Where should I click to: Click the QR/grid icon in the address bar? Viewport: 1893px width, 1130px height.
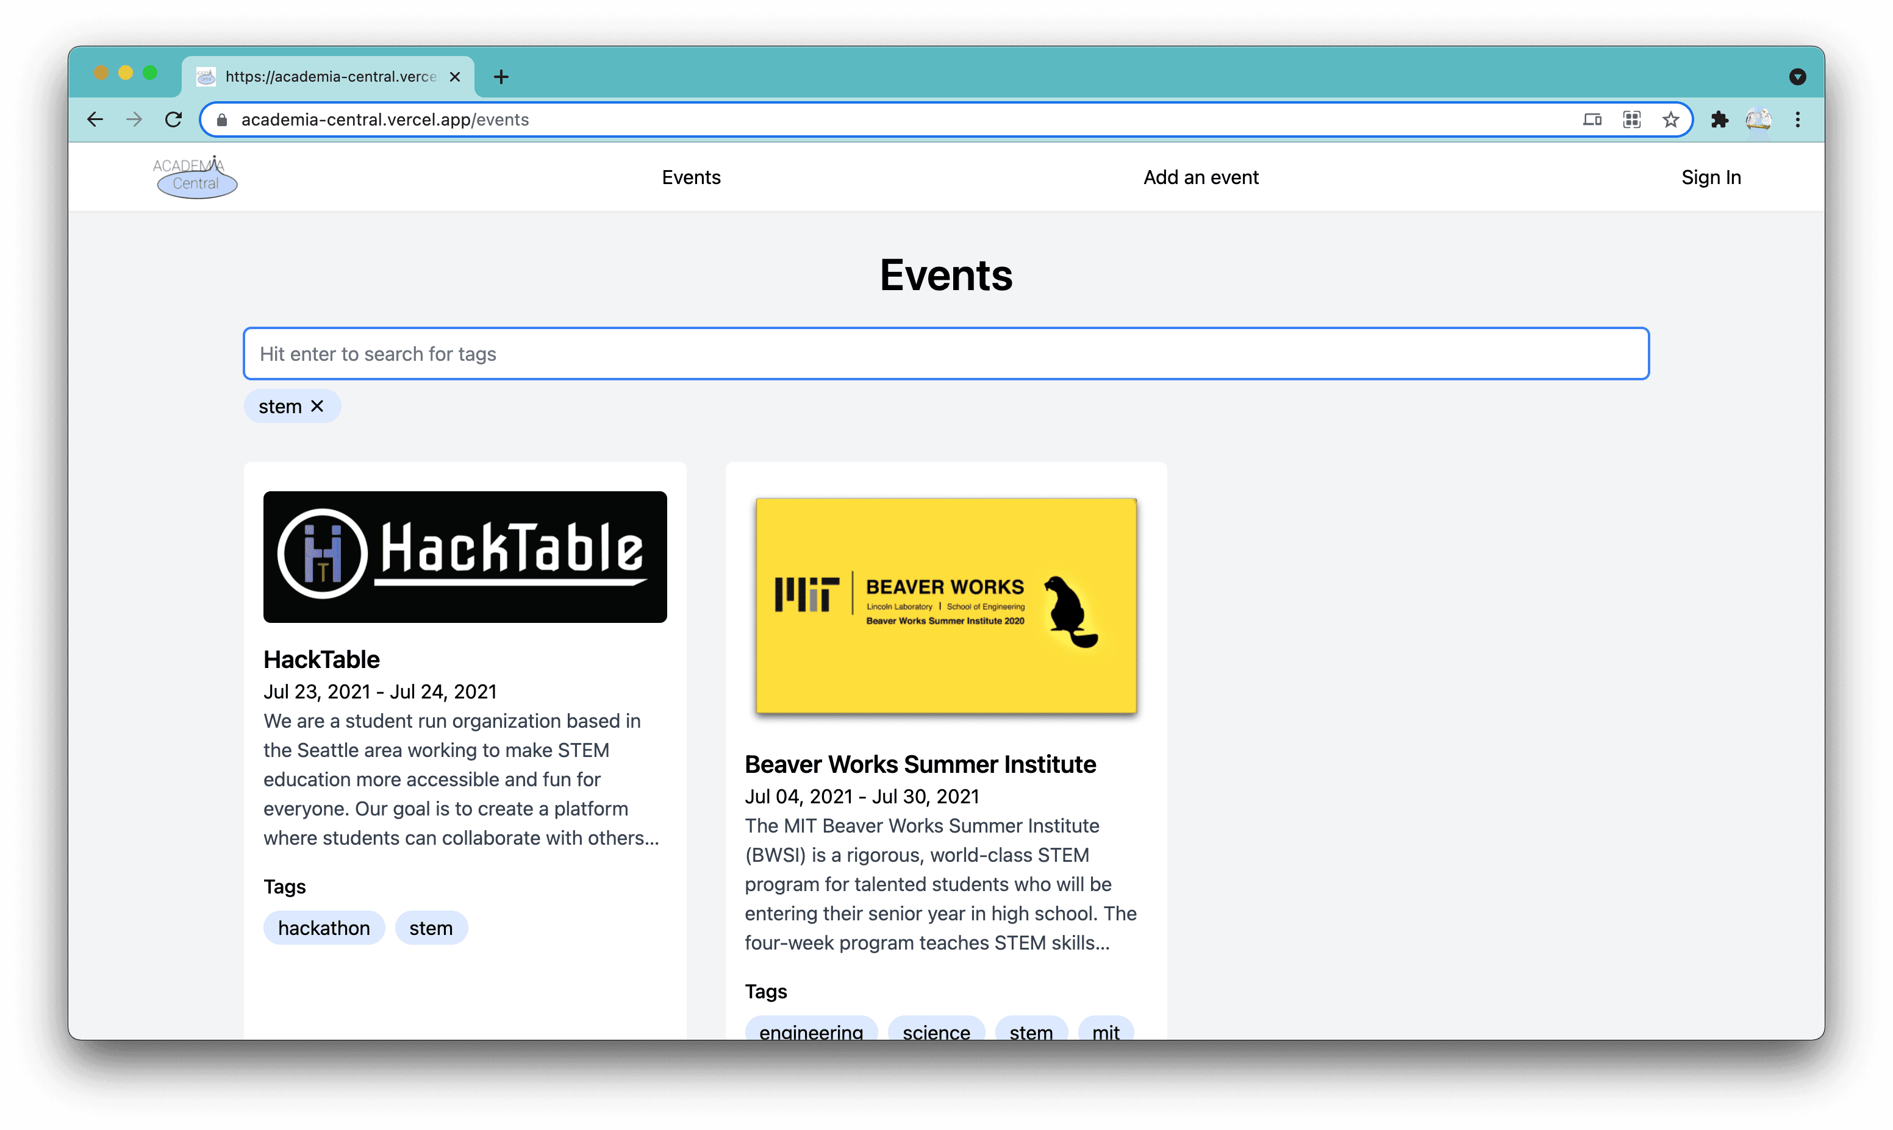pos(1632,119)
